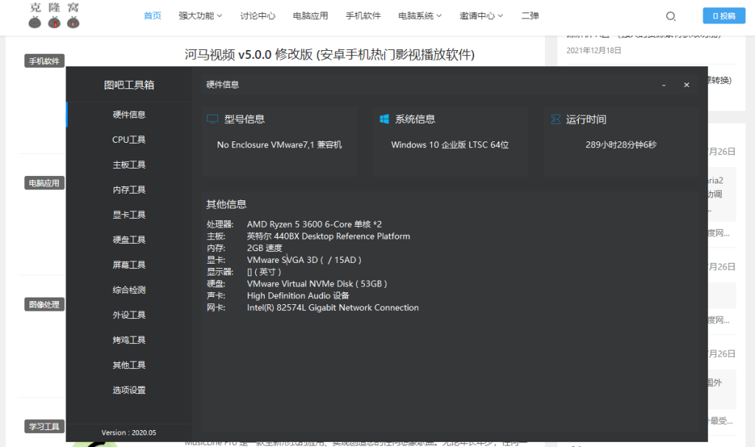Click the disk value VMware Virtual NVMe Disk

317,284
